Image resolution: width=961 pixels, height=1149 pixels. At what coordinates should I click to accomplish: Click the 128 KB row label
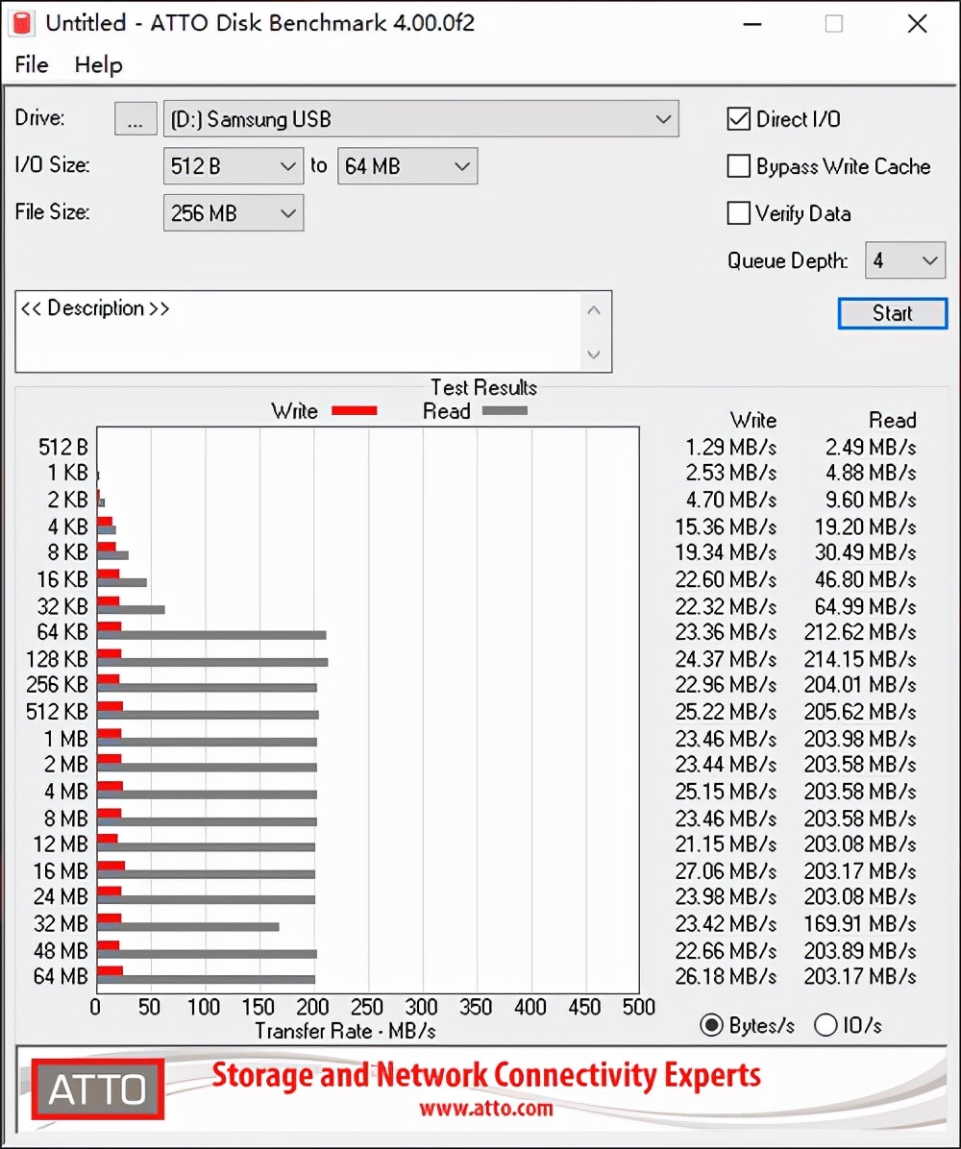pyautogui.click(x=57, y=659)
